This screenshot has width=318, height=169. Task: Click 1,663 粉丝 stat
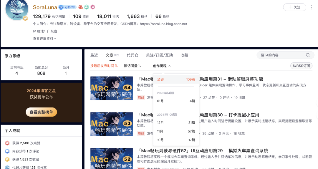pos(137,16)
